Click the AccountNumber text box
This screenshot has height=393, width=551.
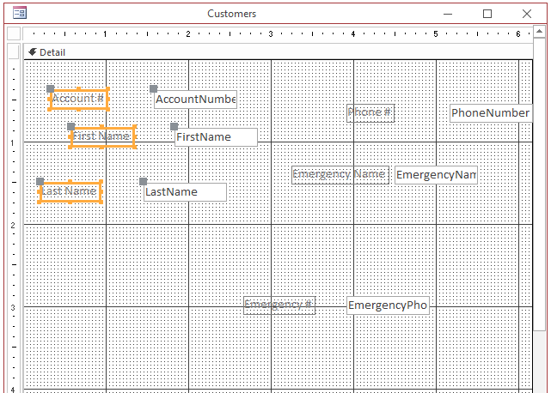pos(196,100)
